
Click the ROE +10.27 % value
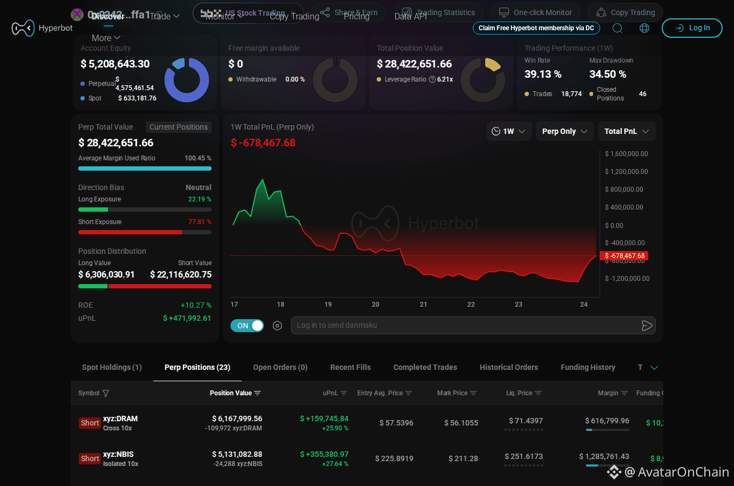(196, 305)
